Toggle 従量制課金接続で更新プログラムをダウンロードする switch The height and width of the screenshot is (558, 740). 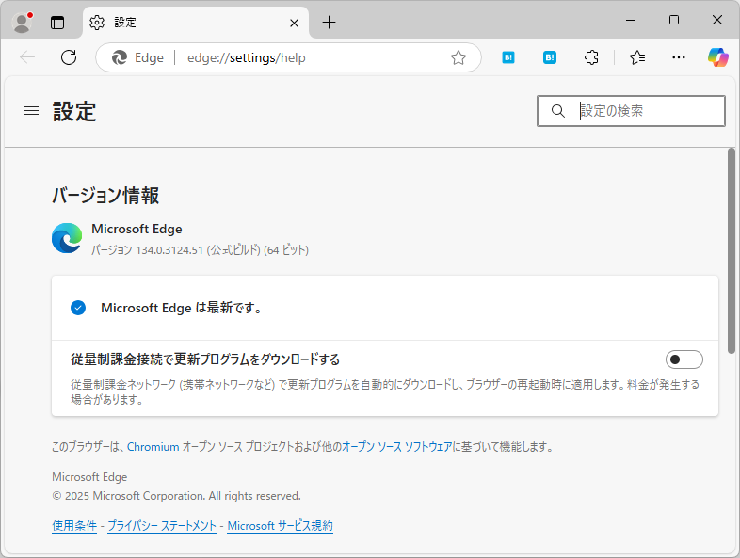684,359
